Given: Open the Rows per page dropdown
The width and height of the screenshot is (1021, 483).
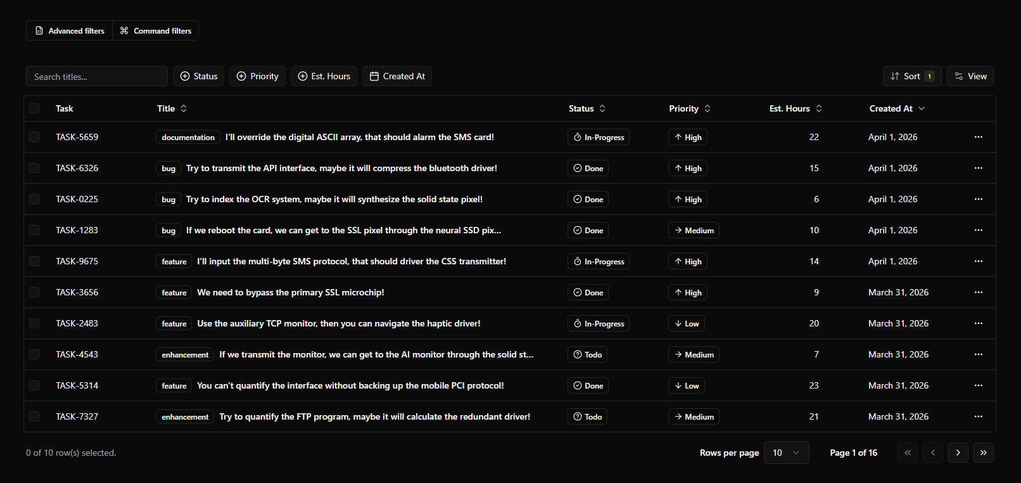Looking at the screenshot, I should coord(786,453).
